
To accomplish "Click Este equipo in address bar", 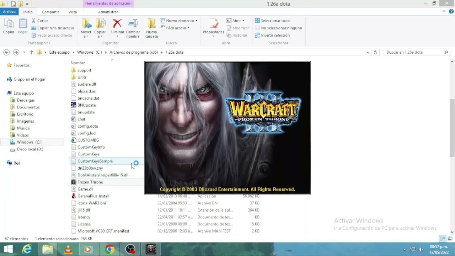I will pos(59,52).
